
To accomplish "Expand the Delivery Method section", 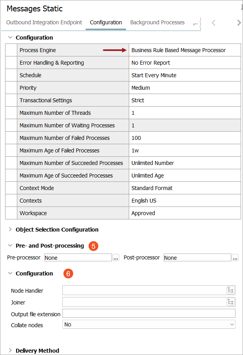I will click(10, 351).
